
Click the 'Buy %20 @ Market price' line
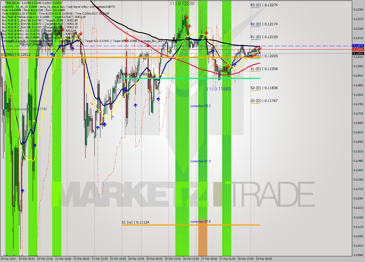pyautogui.click(x=44, y=17)
